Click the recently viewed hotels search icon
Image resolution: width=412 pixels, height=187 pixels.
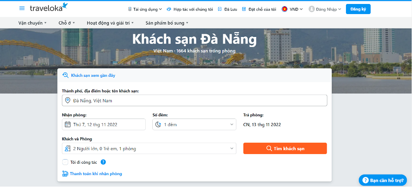click(x=66, y=75)
